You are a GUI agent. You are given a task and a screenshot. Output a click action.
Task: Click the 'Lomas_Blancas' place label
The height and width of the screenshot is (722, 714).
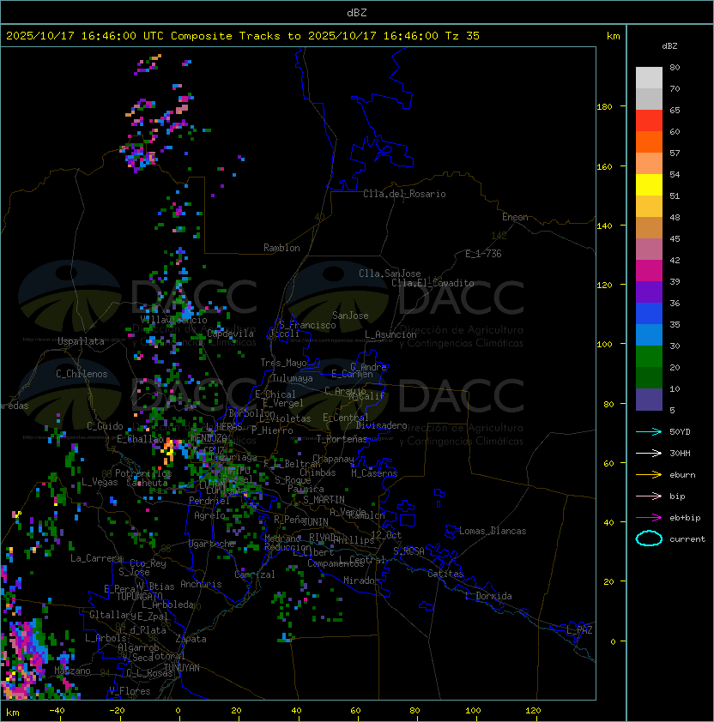pos(493,531)
